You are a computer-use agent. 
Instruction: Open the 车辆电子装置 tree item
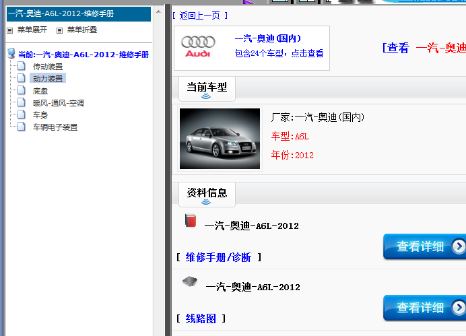(x=55, y=127)
